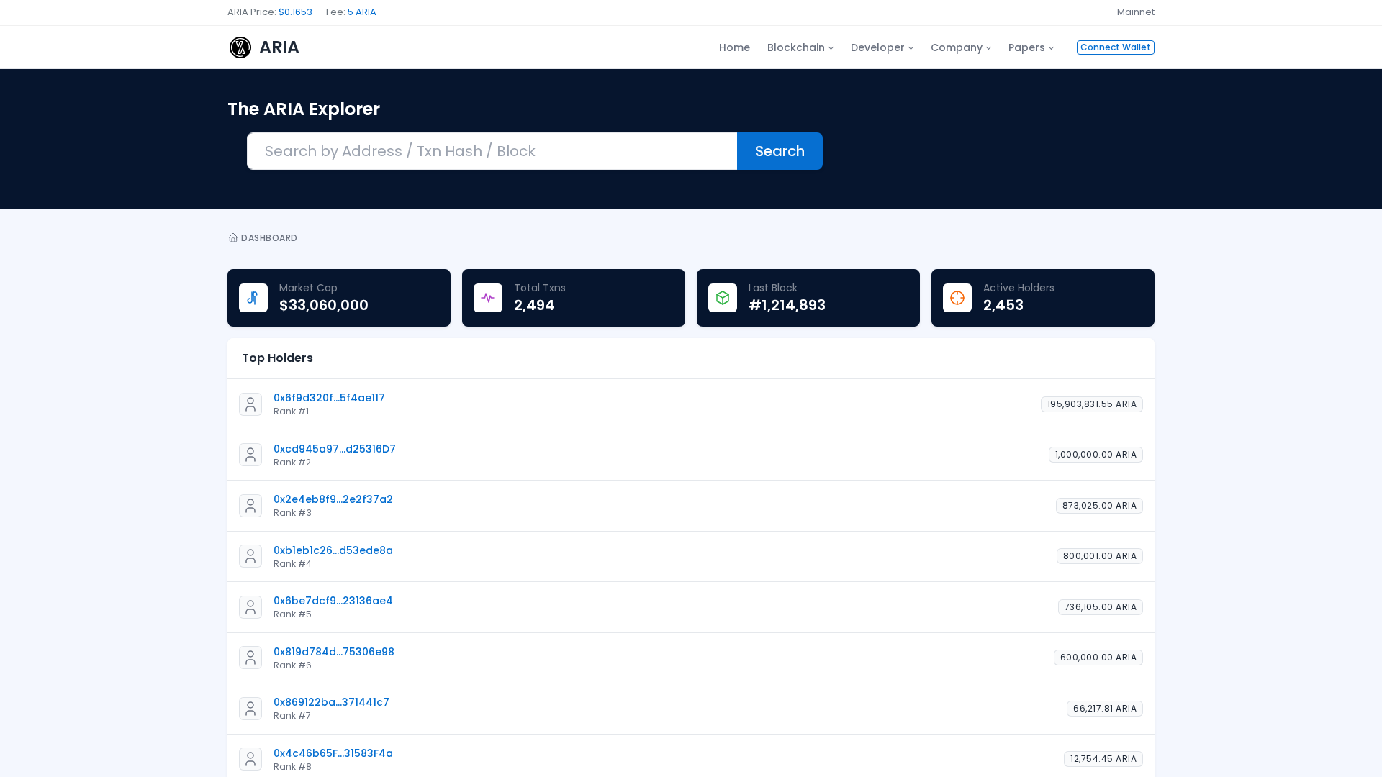Click the 0x6f9d320f...5f4ae117 address link
Image resolution: width=1382 pixels, height=777 pixels.
pyautogui.click(x=329, y=397)
